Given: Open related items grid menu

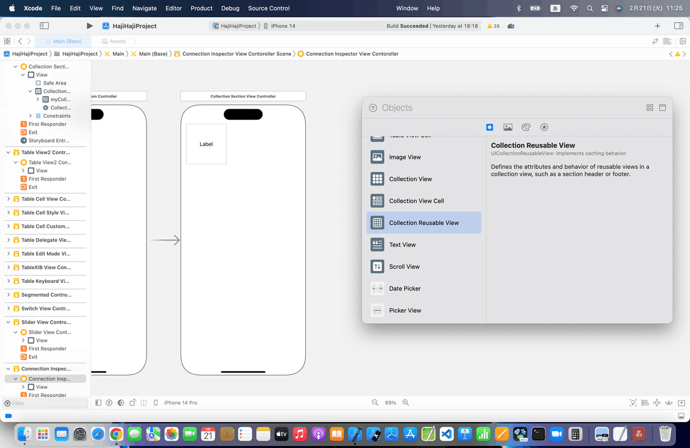Looking at the screenshot, I should coord(7,41).
